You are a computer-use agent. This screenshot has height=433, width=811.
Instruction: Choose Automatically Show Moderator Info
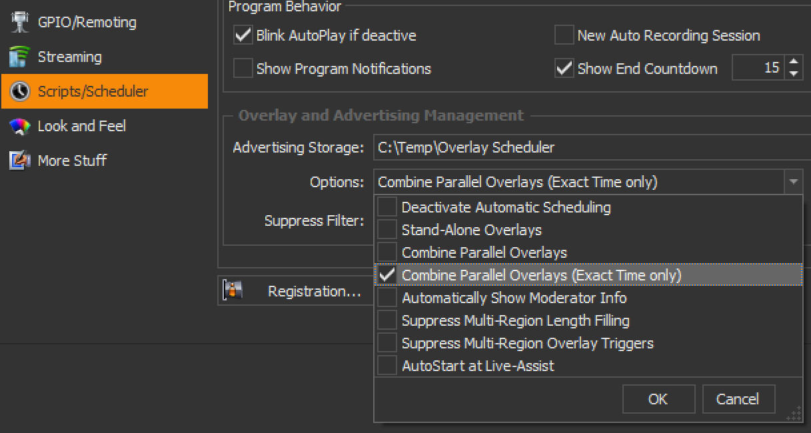[387, 298]
